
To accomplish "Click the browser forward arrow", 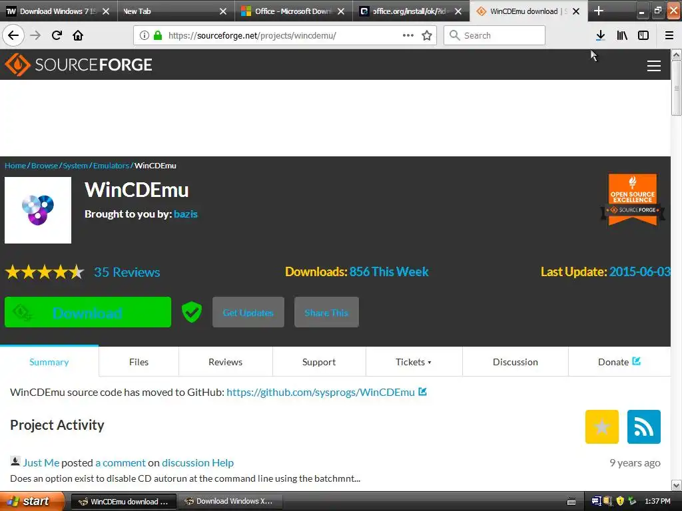I will pyautogui.click(x=35, y=35).
